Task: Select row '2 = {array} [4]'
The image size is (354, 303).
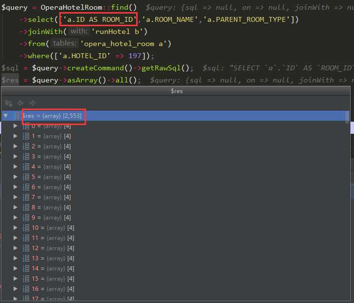Action: pos(174,146)
